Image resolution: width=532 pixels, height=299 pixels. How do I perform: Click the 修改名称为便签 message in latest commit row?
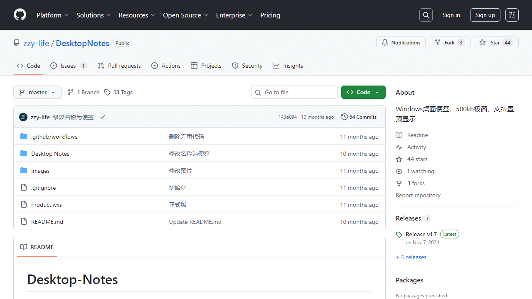[73, 117]
